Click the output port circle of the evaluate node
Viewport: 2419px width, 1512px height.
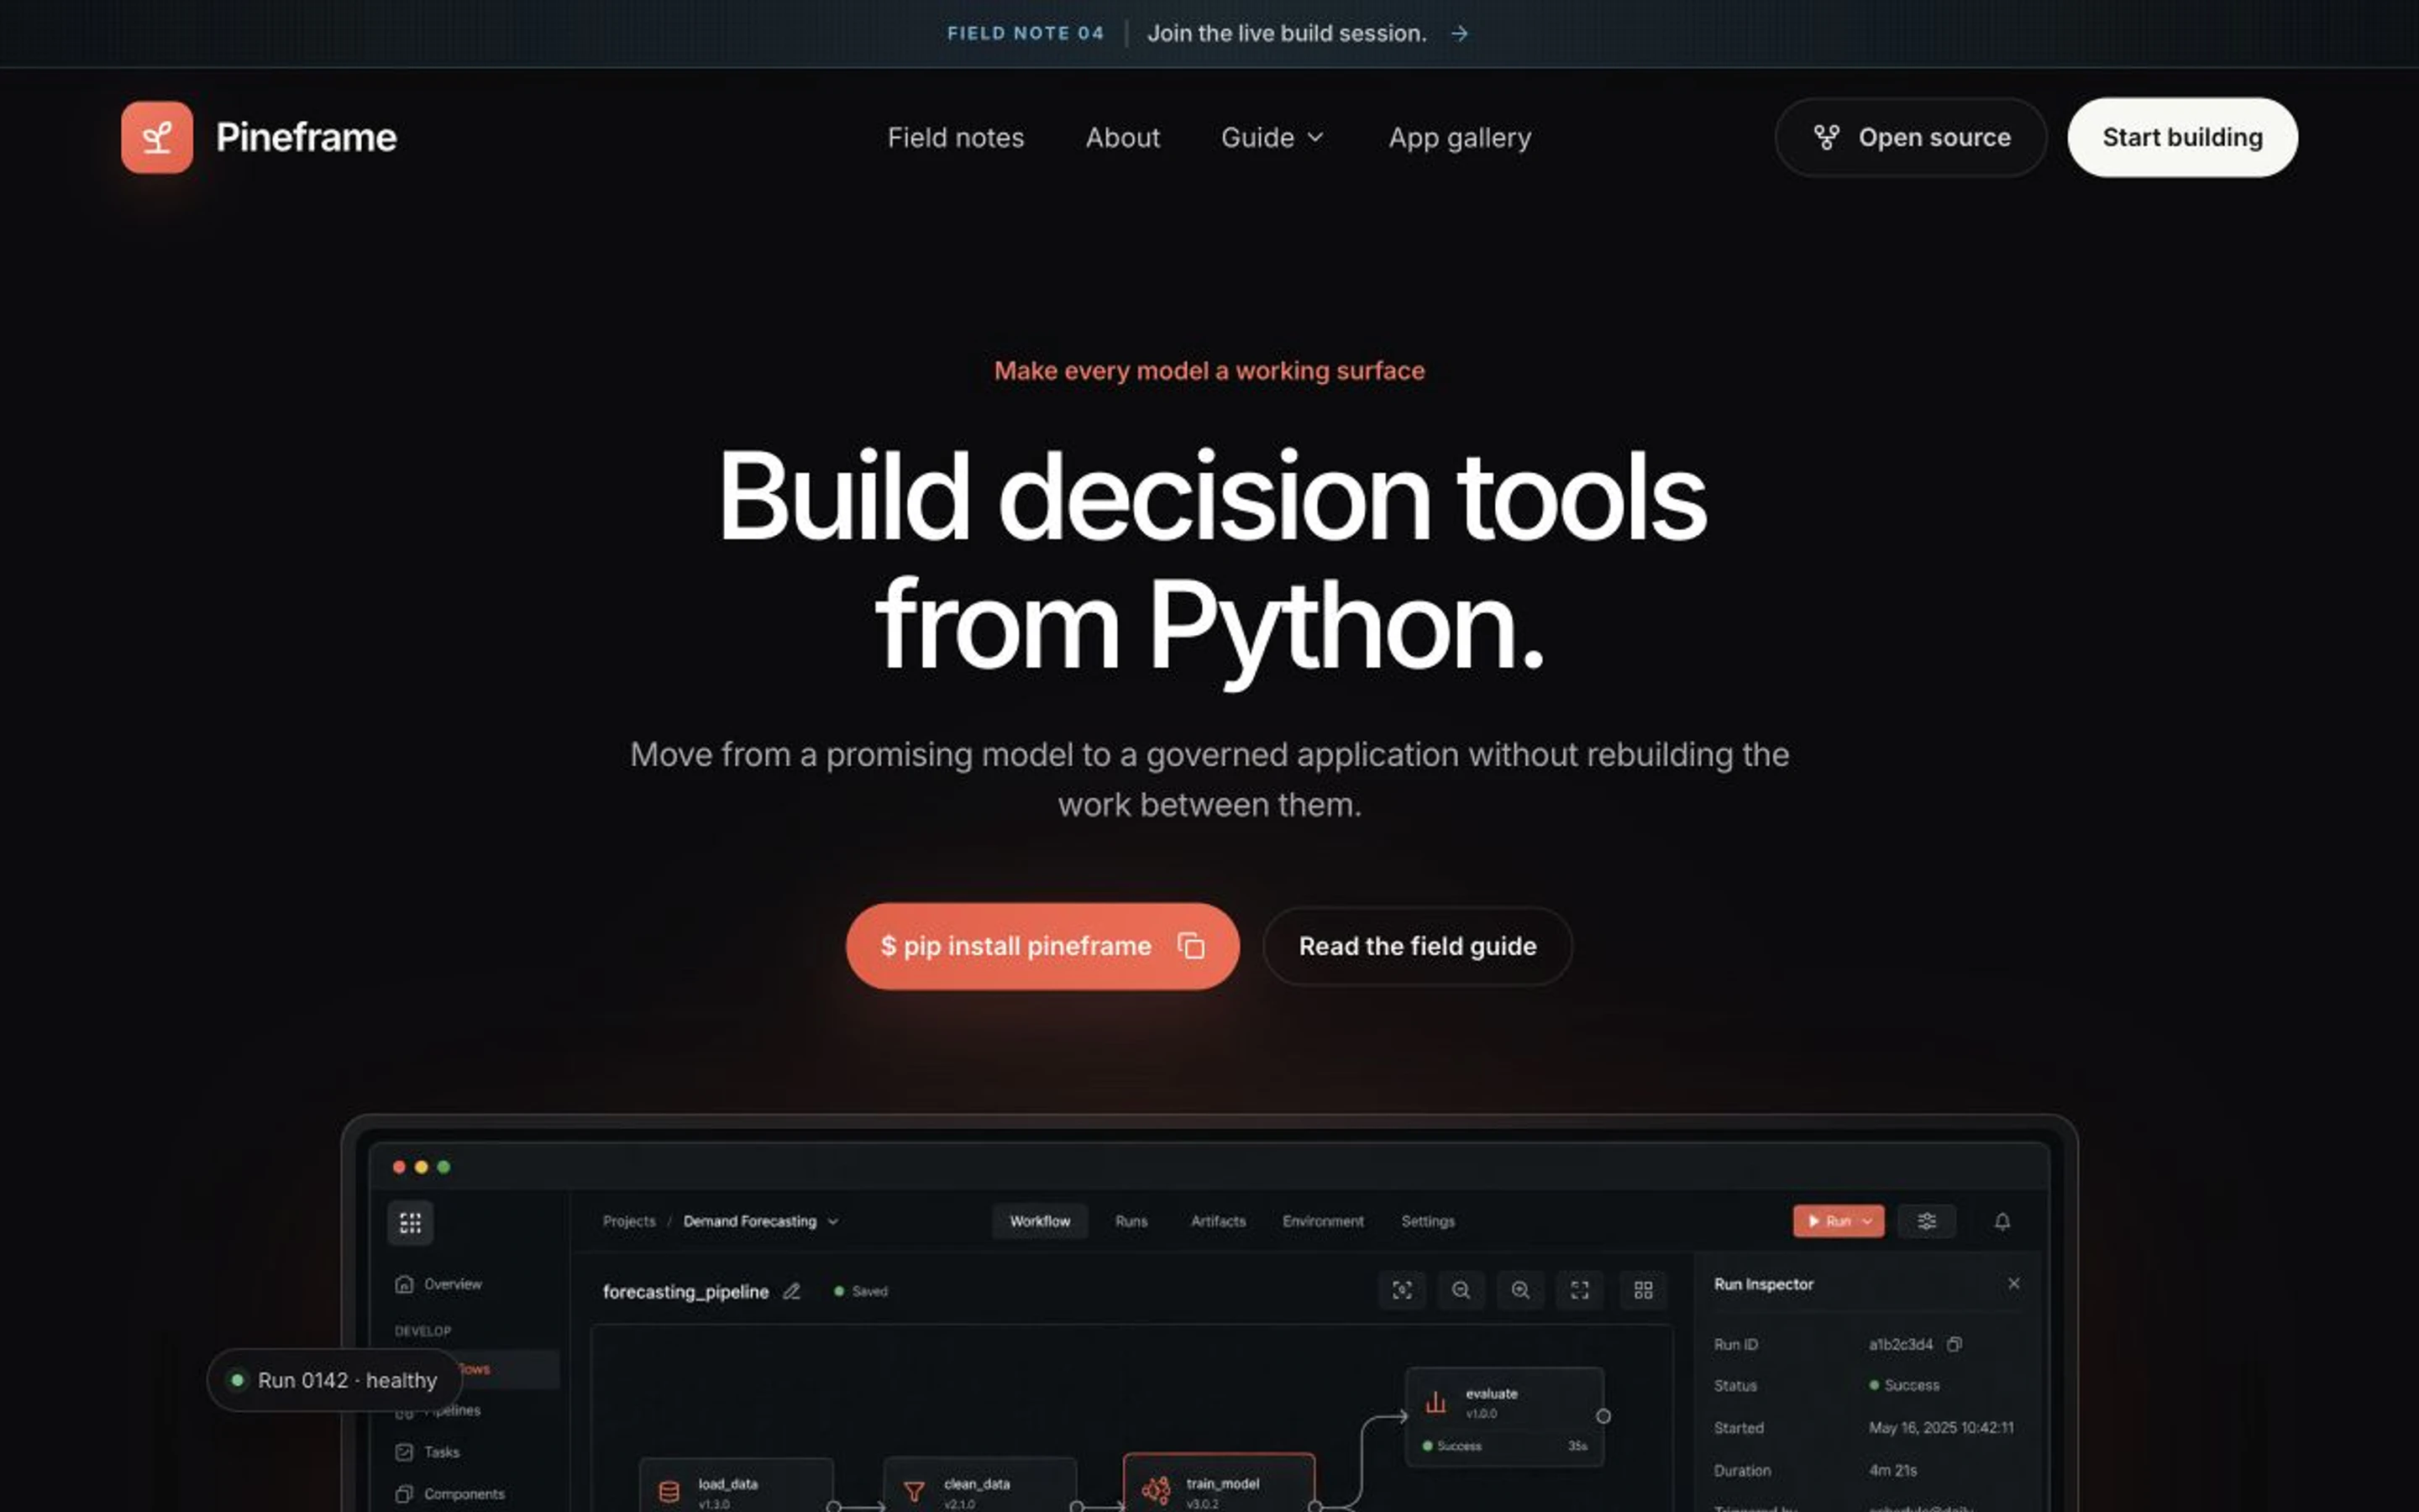pyautogui.click(x=1603, y=1416)
